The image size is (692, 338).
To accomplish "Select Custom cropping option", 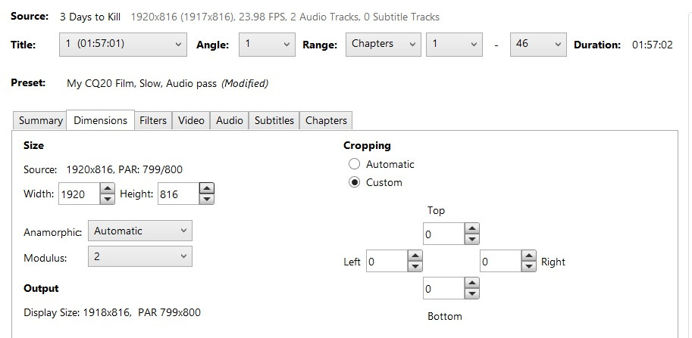I will pyautogui.click(x=354, y=182).
